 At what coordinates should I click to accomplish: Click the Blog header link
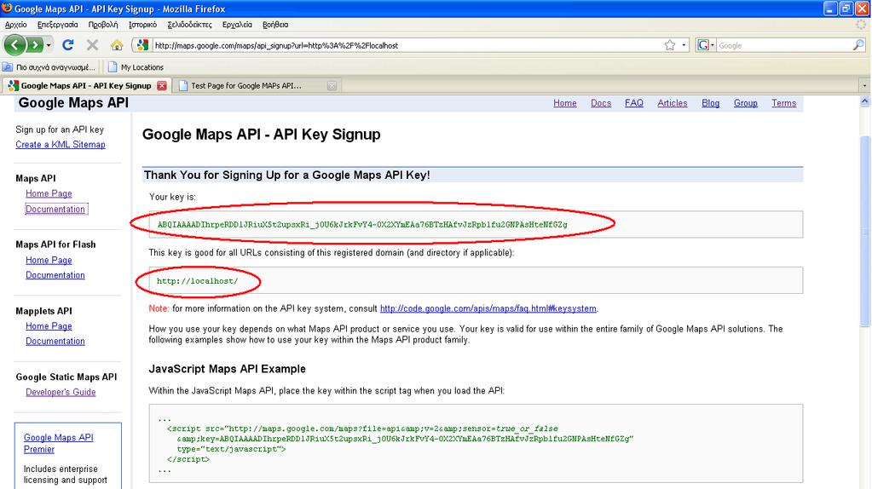[x=710, y=103]
